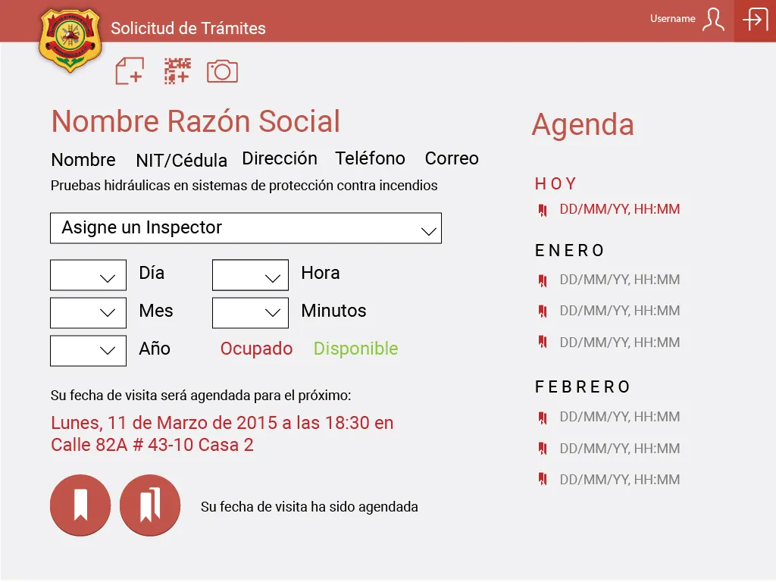Click the address Calle 82A # 43-10 Casa 2
776x582 pixels.
tap(152, 445)
